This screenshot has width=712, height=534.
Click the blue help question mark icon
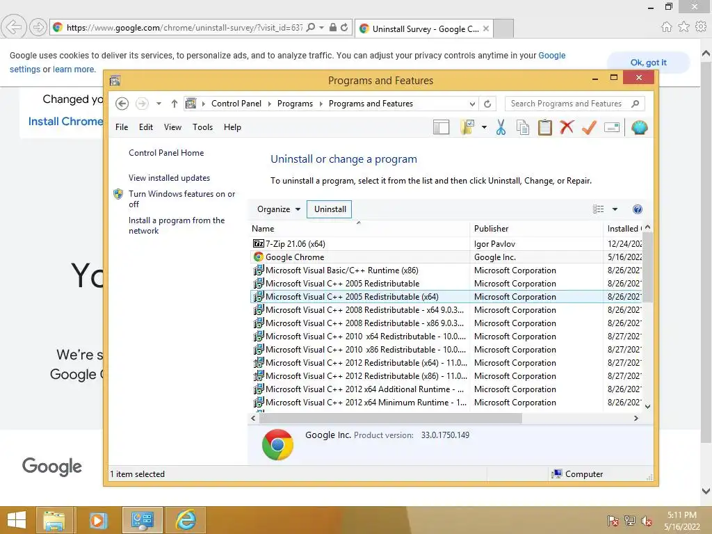(x=638, y=209)
